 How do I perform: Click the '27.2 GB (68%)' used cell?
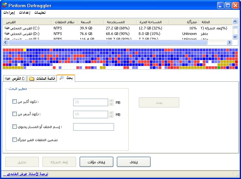[118, 28]
